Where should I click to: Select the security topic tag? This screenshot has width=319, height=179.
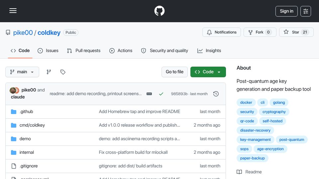click(x=247, y=112)
